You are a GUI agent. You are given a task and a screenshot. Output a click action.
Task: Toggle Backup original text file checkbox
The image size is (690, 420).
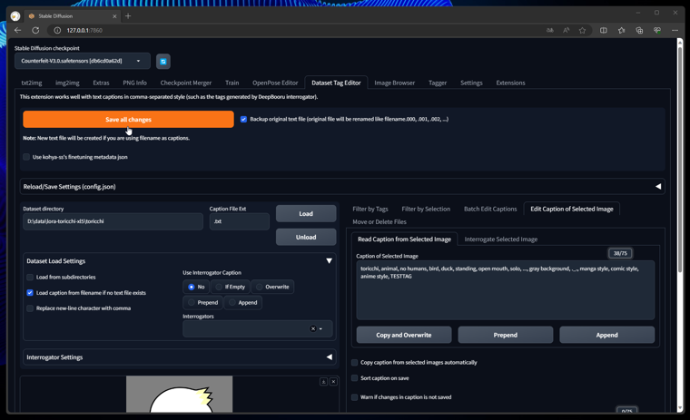point(243,119)
